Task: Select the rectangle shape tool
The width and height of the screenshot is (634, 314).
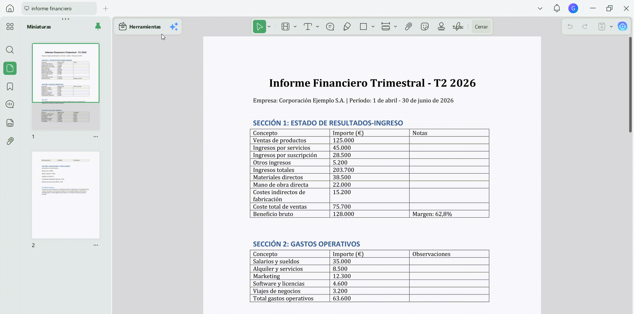Action: 363,26
